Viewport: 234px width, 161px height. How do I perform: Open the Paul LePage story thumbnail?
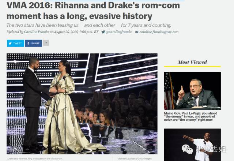coord(192,91)
